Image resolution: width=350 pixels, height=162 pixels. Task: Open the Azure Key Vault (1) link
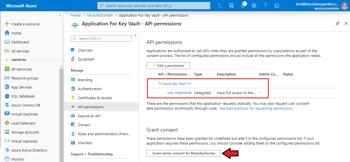pyautogui.click(x=177, y=83)
